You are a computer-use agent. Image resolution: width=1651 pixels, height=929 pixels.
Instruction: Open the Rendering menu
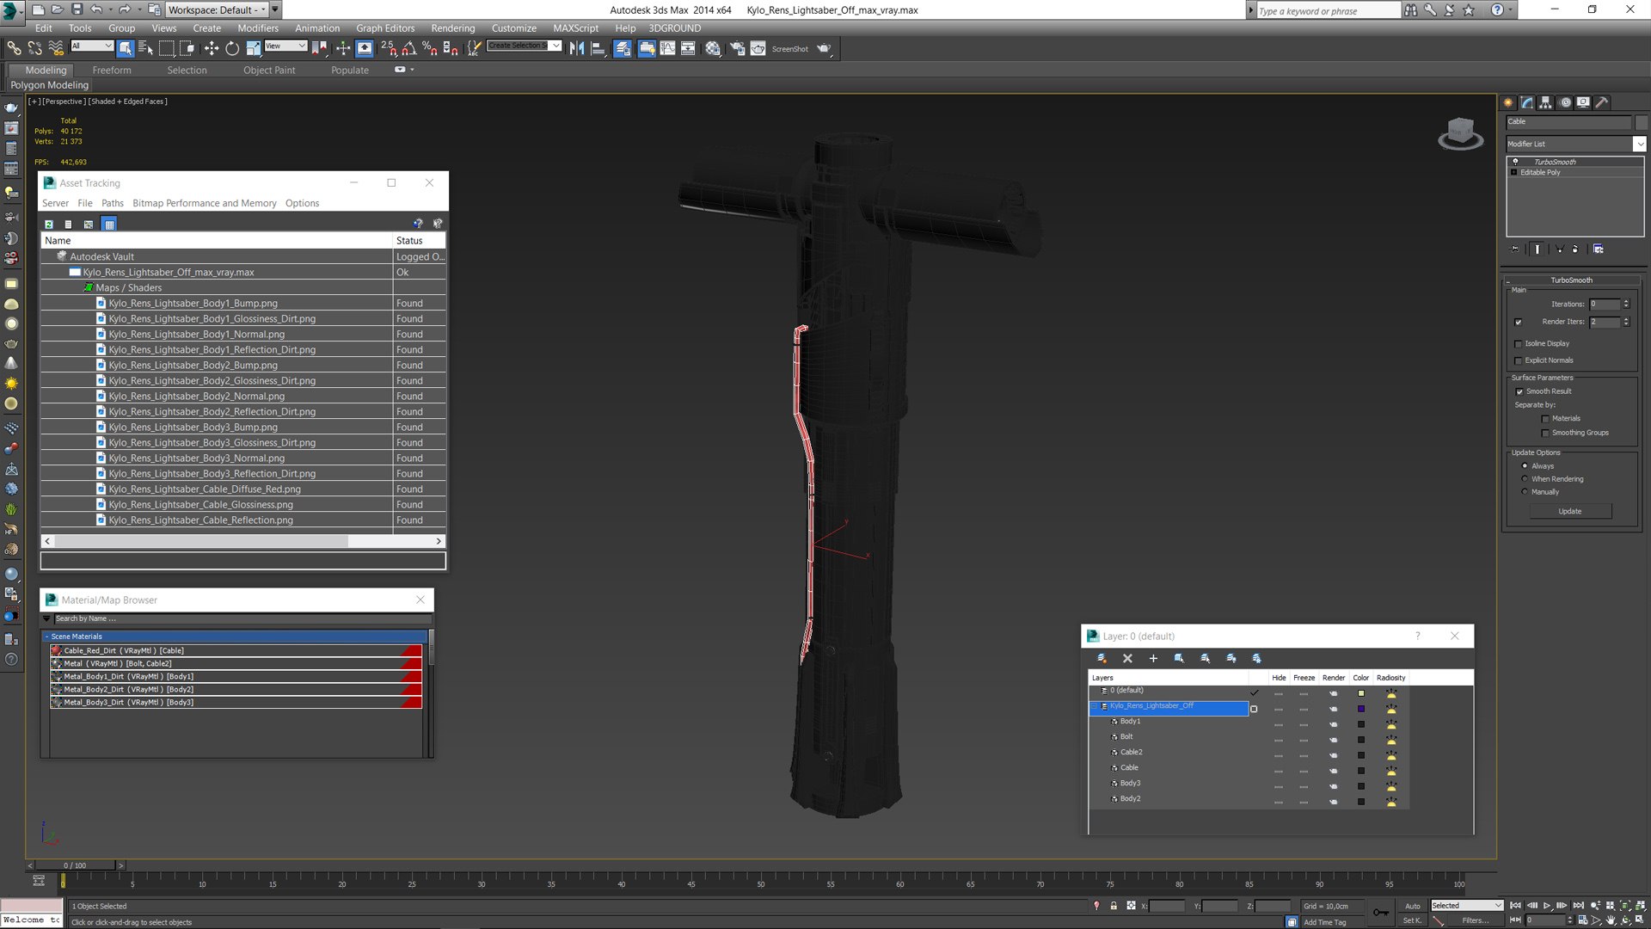point(453,28)
